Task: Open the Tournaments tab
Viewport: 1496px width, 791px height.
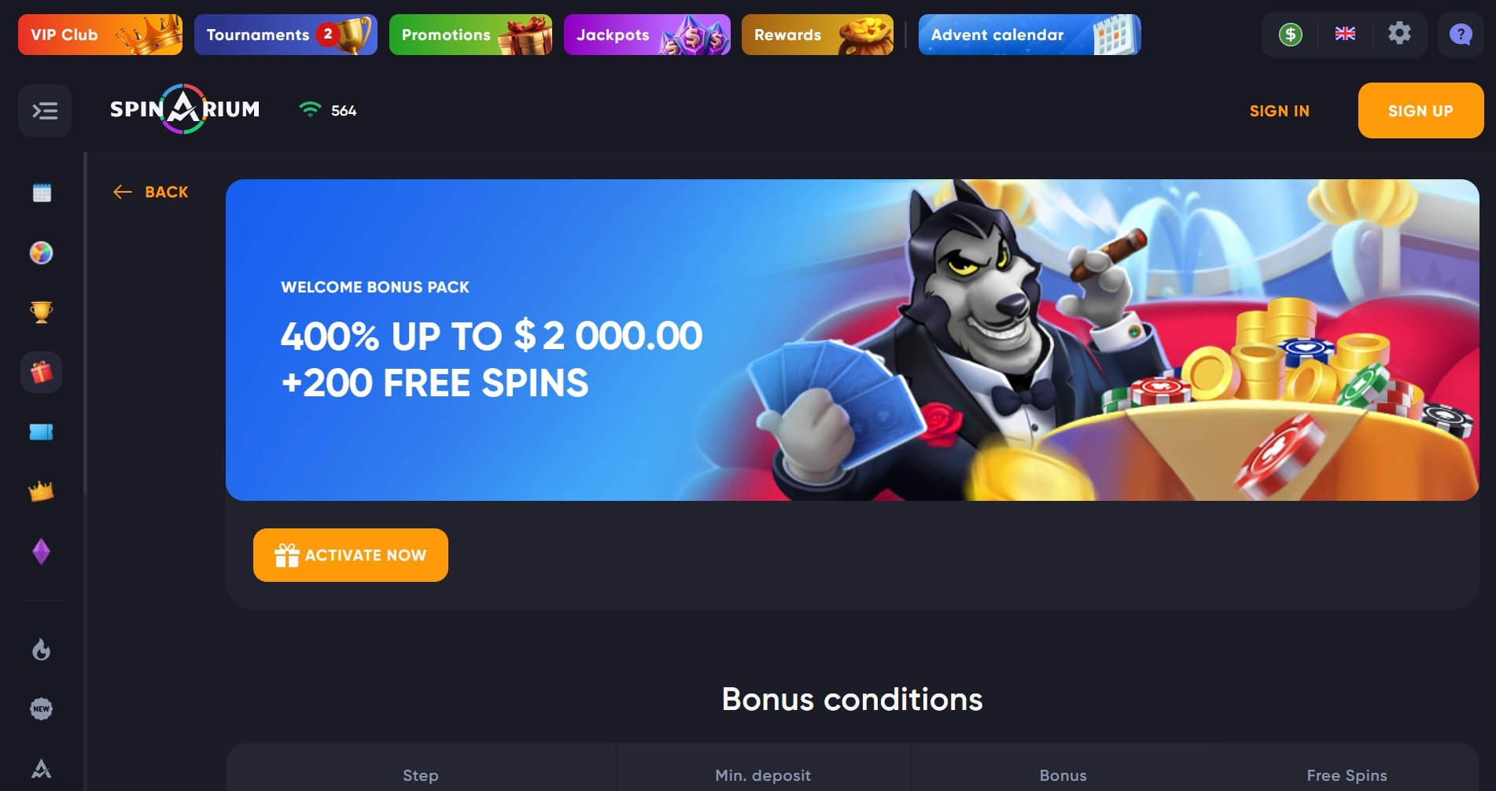Action: click(286, 35)
